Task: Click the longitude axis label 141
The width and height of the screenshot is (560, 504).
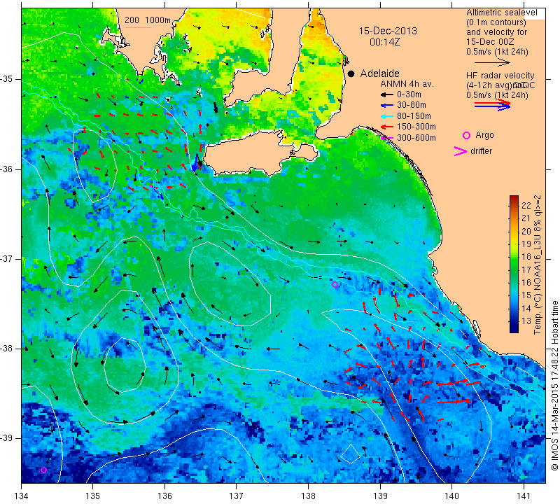Action: click(x=524, y=496)
